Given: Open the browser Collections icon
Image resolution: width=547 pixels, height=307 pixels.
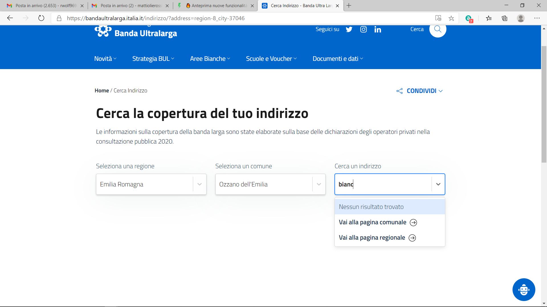Looking at the screenshot, I should tap(505, 18).
